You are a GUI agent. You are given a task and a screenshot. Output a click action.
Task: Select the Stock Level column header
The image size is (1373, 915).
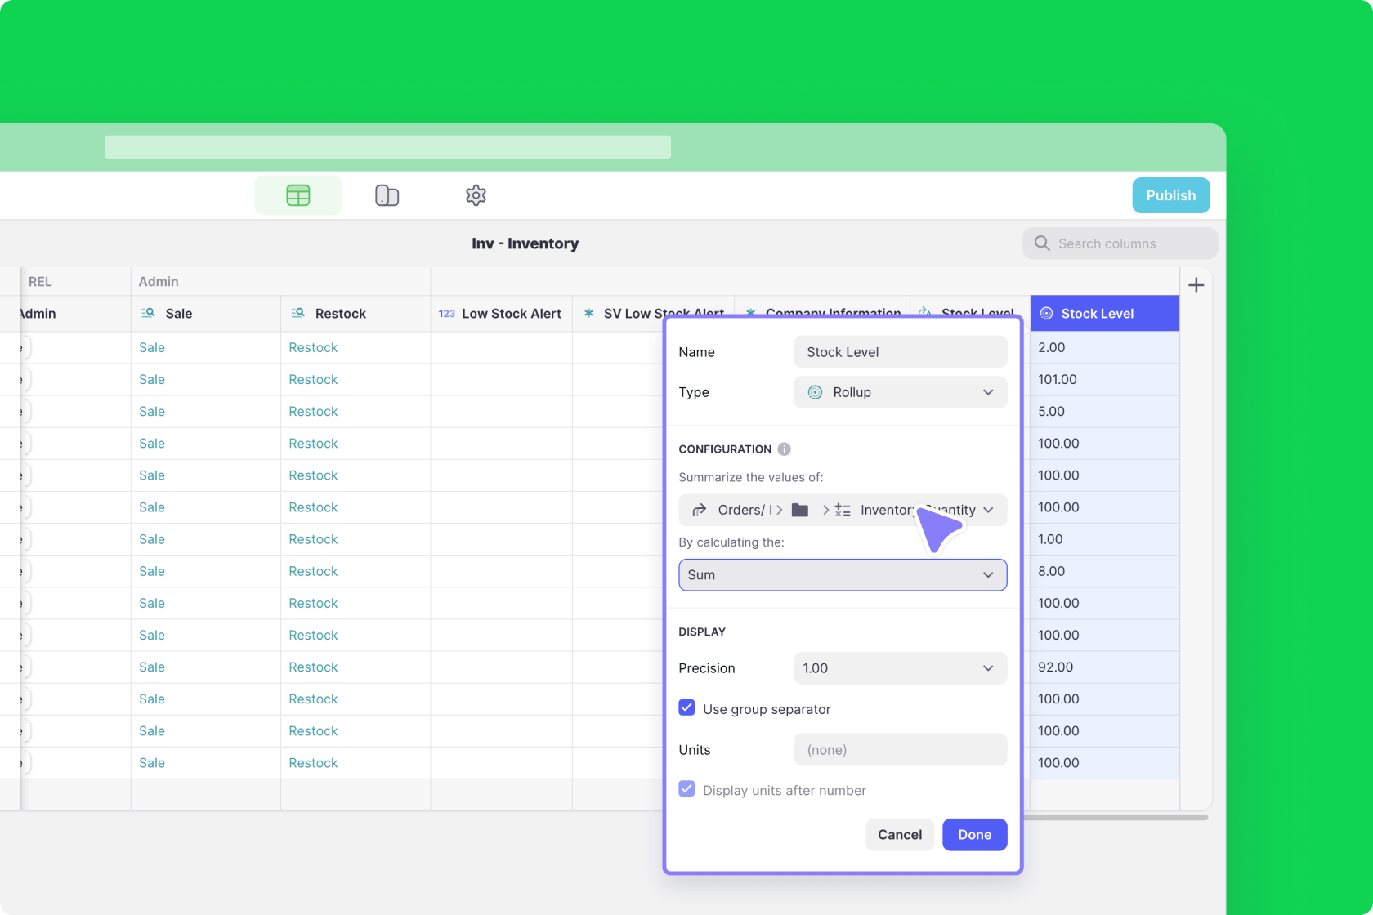(1104, 314)
